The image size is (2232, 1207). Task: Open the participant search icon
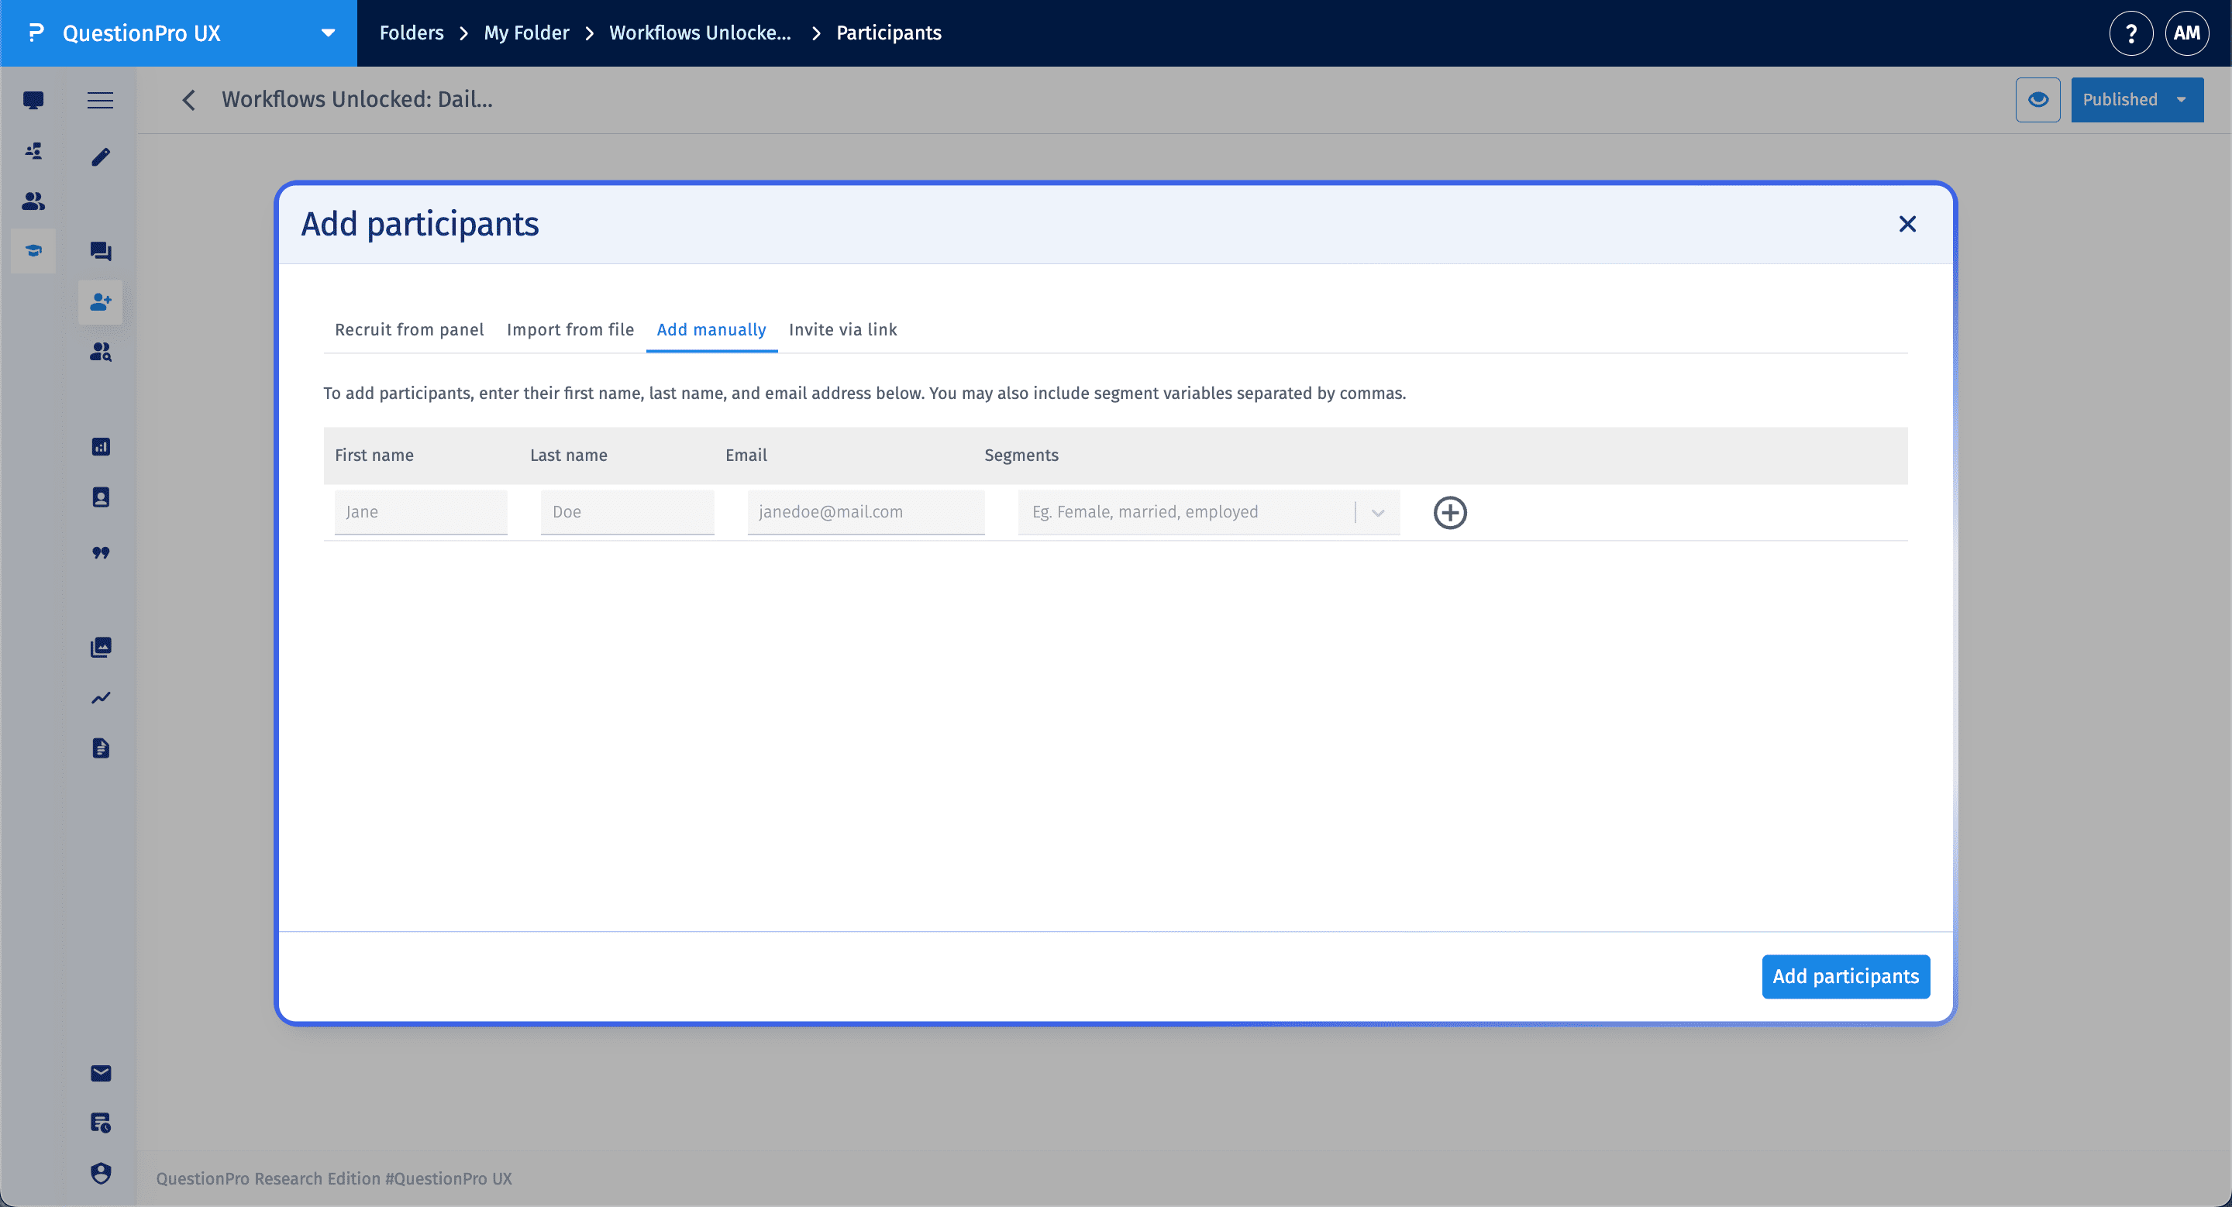(x=101, y=352)
